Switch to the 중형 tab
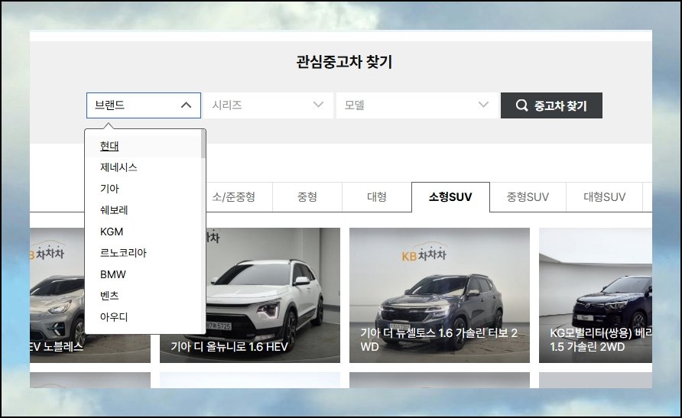 point(307,197)
